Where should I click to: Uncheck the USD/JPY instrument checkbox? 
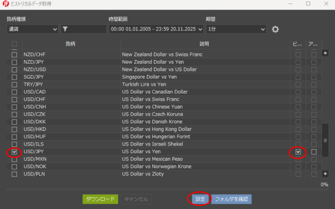point(14,152)
